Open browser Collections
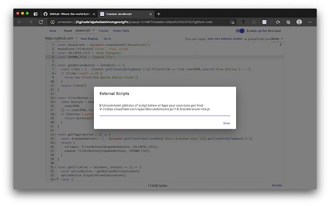Viewport: 330px width, 206px height. click(x=288, y=22)
